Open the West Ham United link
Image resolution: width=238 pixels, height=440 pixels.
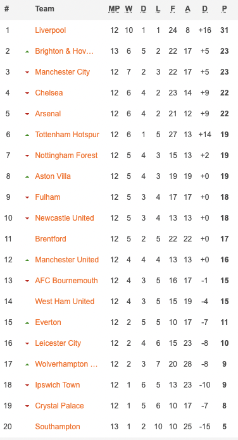65,302
